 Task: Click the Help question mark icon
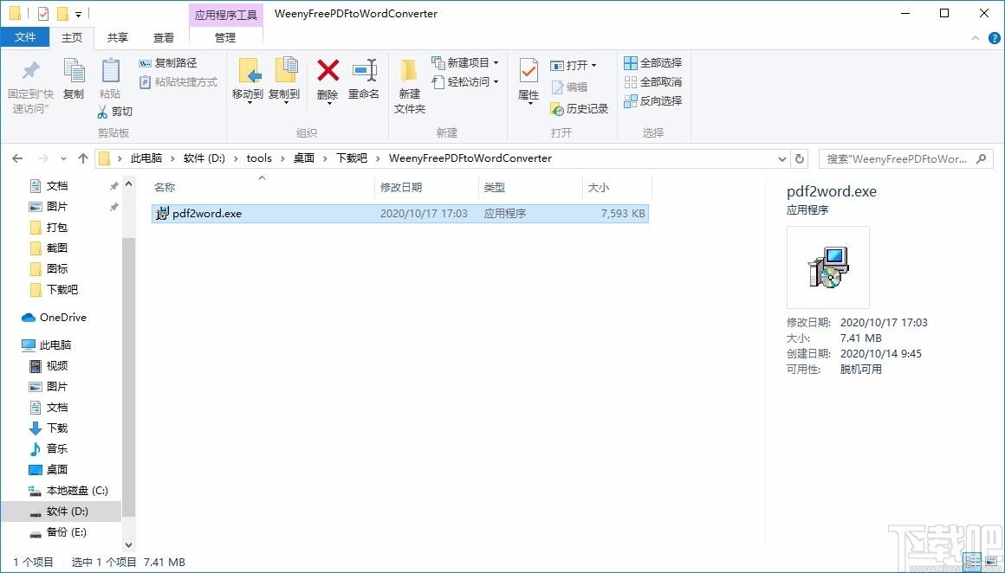pos(994,38)
